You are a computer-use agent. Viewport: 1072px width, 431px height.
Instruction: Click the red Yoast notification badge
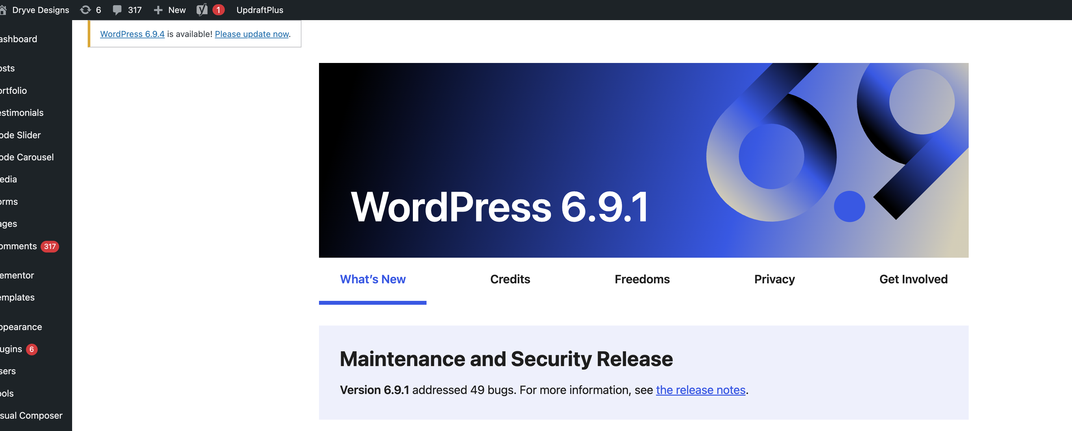(x=218, y=9)
